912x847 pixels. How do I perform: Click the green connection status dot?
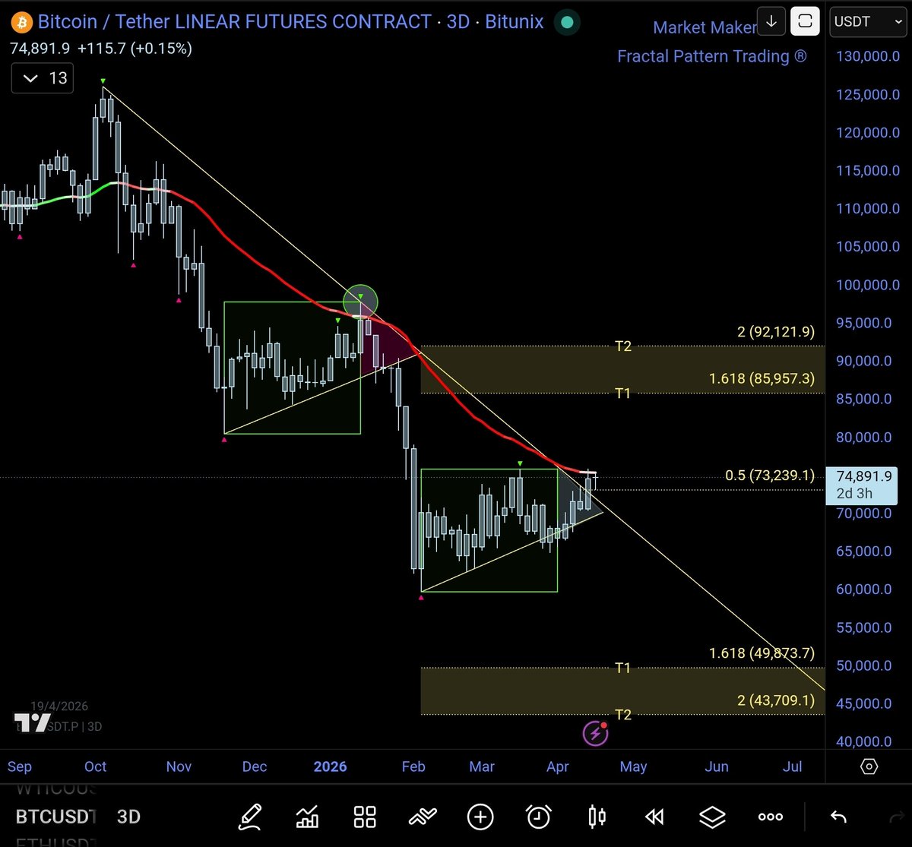[567, 23]
